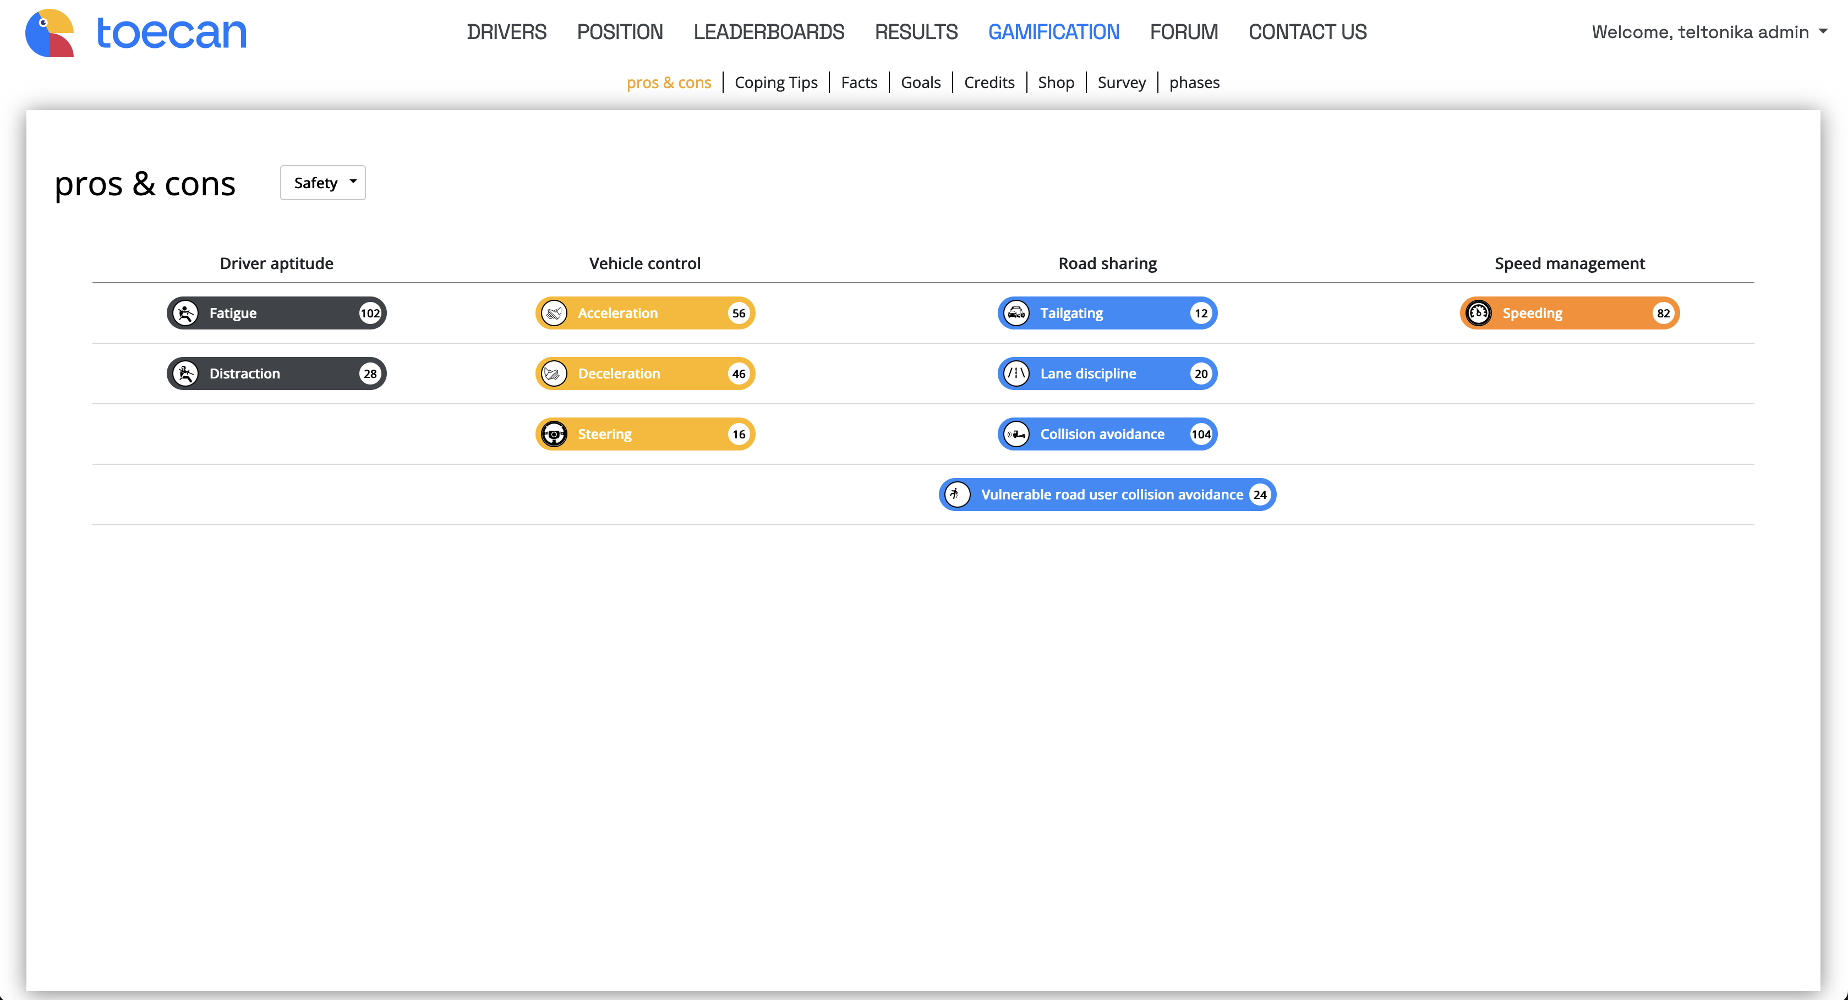
Task: Click the Collision avoidance car icon
Action: coord(1016,433)
